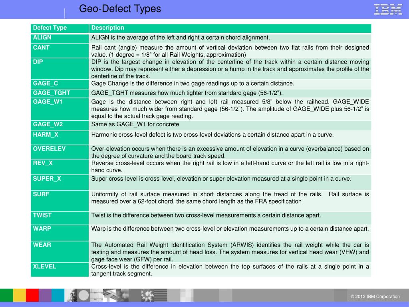Viewport: 409px width, 307px height.
Task: Click the 'Cross-level is the difference in elevation' description
Action: click(230, 270)
